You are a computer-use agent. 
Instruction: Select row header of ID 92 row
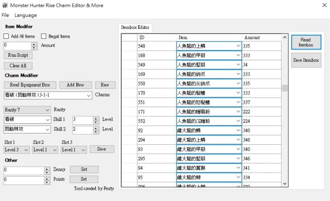tap(129, 130)
